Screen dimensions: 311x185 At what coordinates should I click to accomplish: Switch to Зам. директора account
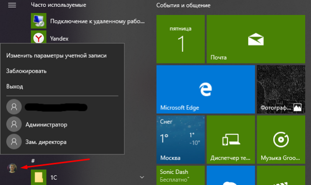[x=62, y=141]
